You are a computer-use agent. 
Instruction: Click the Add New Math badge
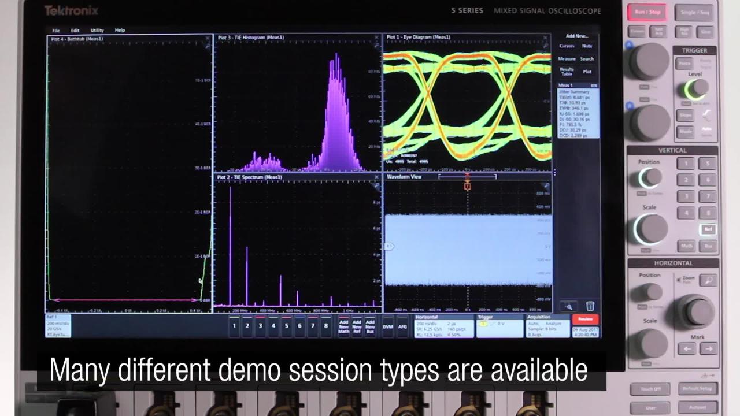coord(344,326)
